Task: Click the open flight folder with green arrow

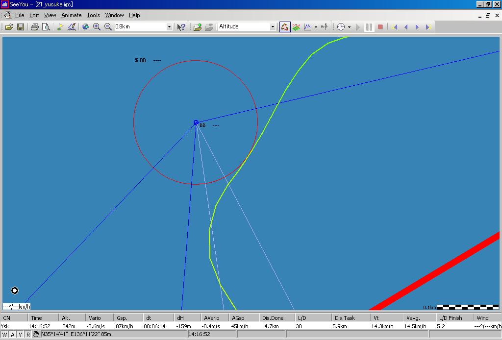Action: pos(198,27)
